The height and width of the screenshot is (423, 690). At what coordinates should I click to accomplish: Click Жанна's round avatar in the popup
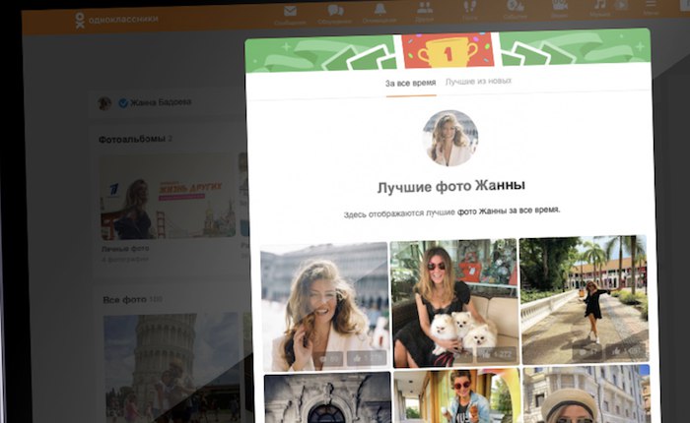point(450,138)
